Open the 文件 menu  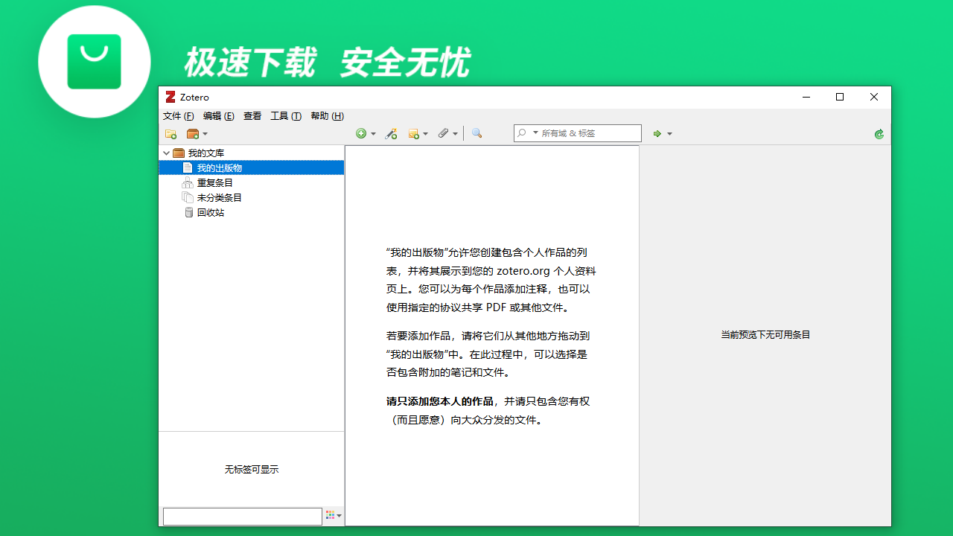(x=178, y=116)
